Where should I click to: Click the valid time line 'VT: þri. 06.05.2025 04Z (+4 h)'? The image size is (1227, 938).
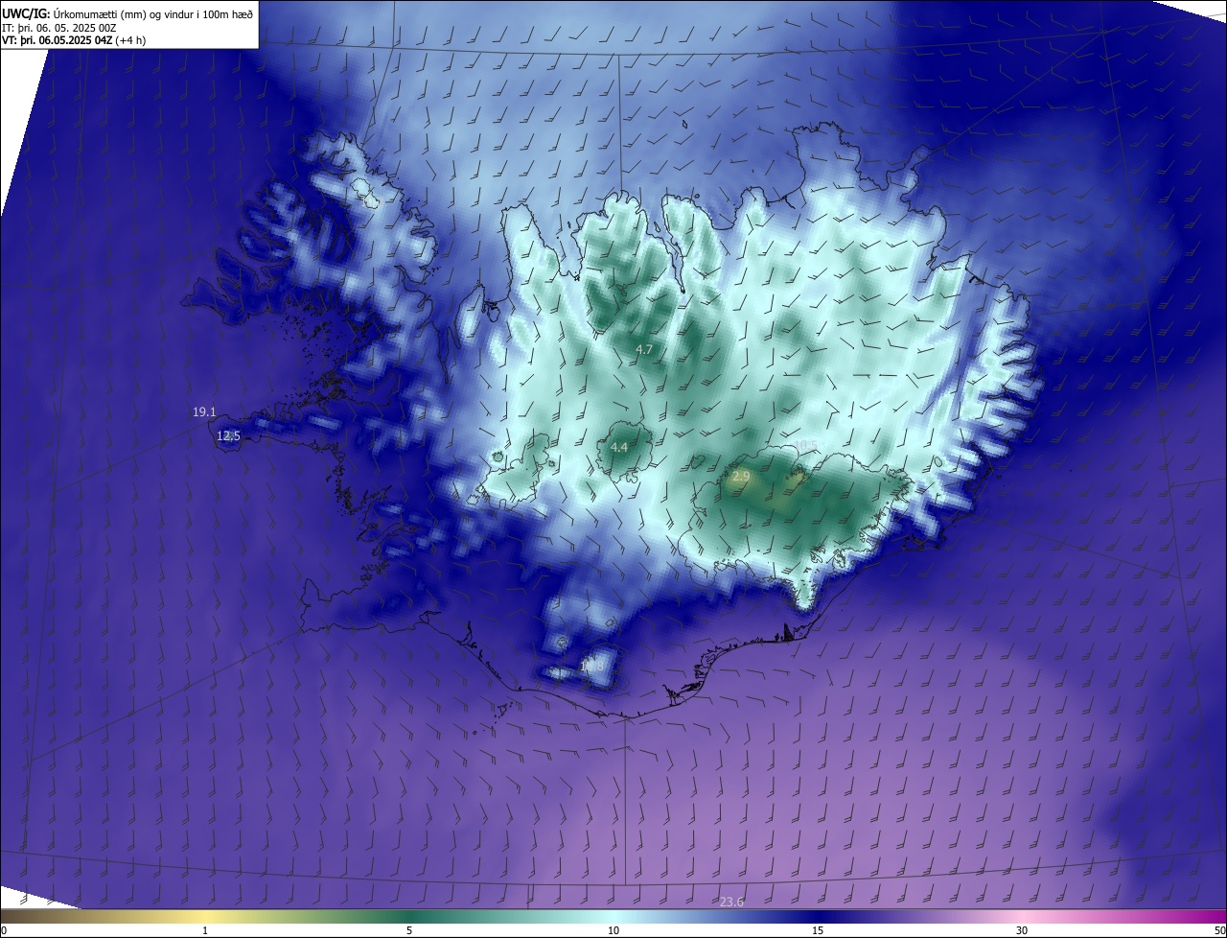[73, 40]
